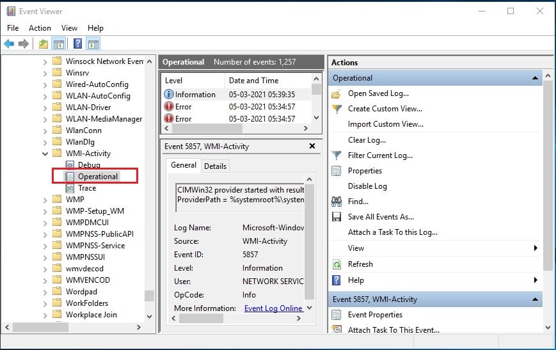Collapse the Operational actions section
Viewport: 556px width, 350px height.
(535, 78)
